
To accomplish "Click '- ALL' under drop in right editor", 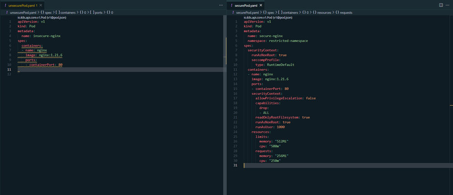I will pyautogui.click(x=264, y=112).
